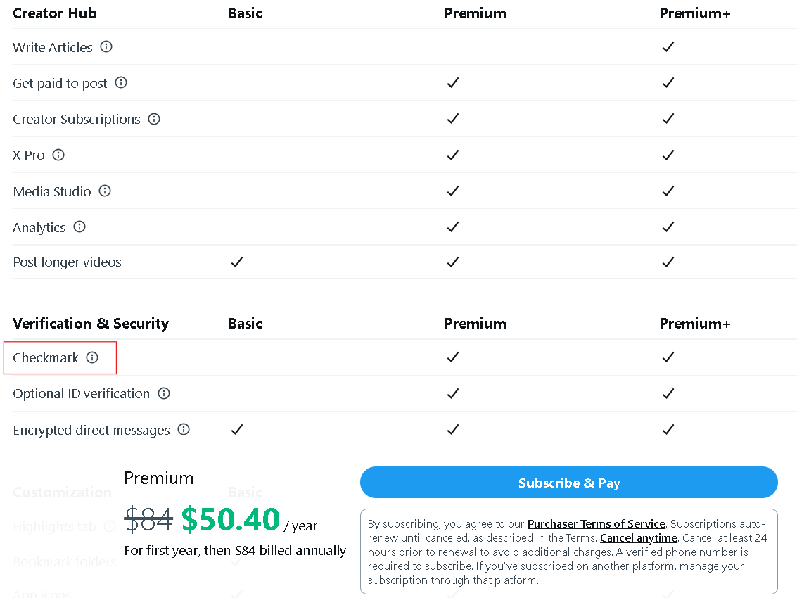View Get paid to post details icon
The height and width of the screenshot is (598, 797).
[x=121, y=83]
